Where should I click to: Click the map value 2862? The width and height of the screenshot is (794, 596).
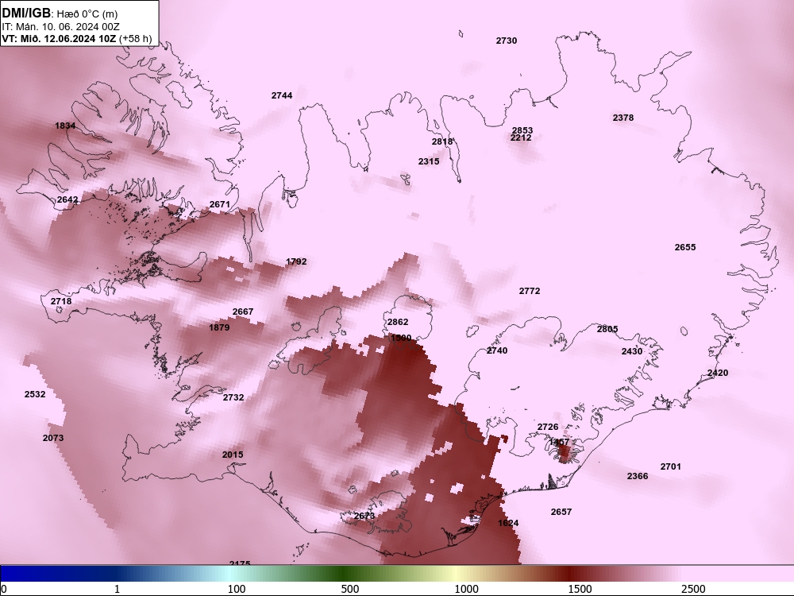click(x=398, y=322)
